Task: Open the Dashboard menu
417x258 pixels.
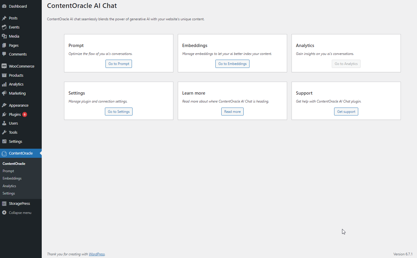Action: point(21,6)
